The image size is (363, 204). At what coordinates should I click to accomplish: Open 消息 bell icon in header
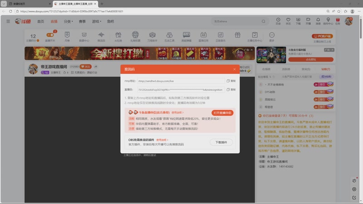pos(318,21)
